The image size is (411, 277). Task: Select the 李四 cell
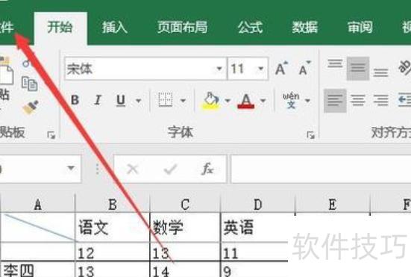[38, 270]
